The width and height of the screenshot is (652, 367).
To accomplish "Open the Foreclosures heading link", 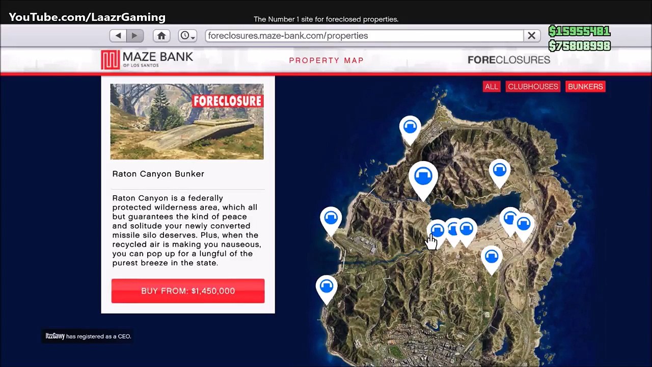I will pos(509,60).
